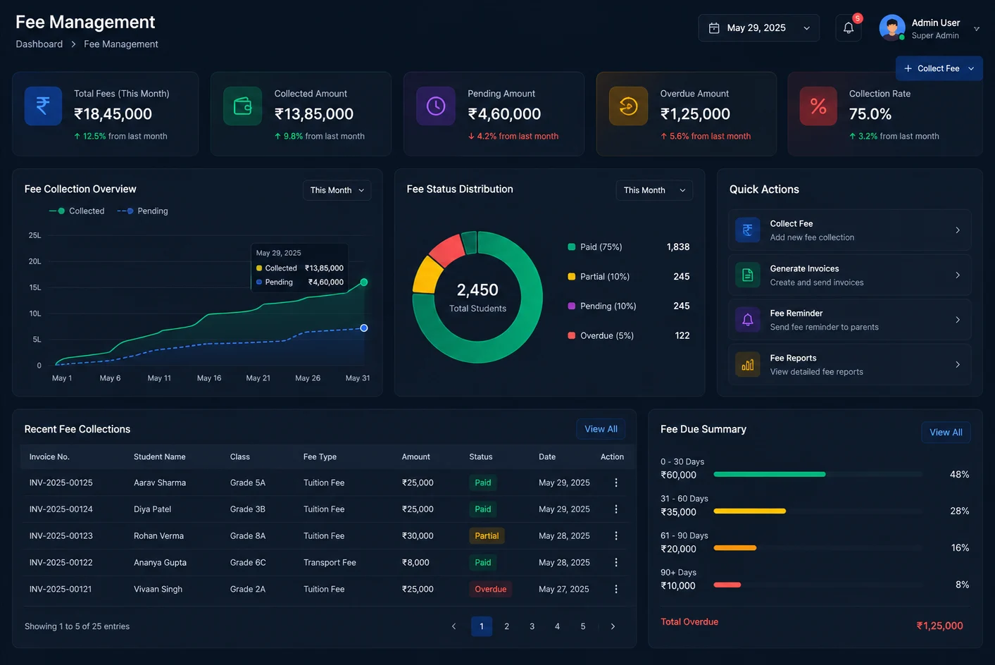Viewport: 995px width, 665px height.
Task: Toggle the Collected series in chart legend
Action: [x=77, y=211]
